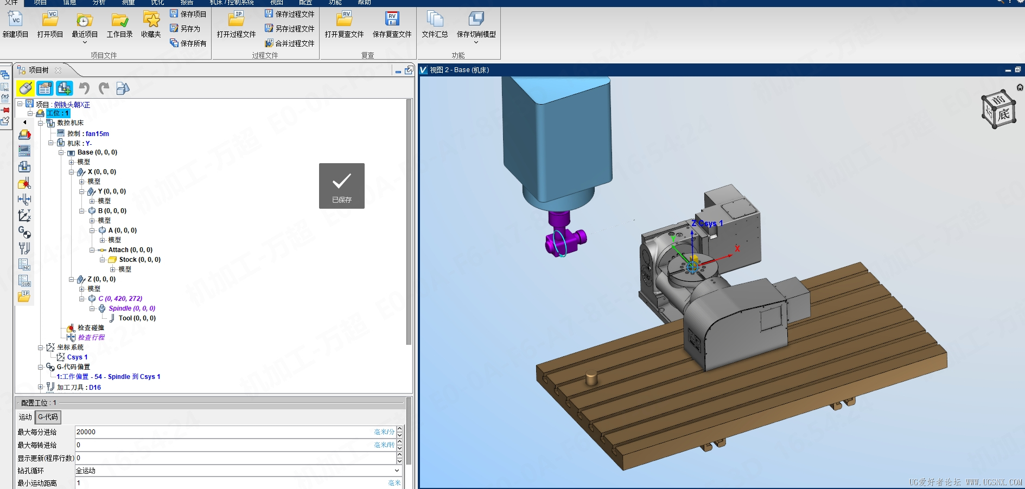Open the drilling cycle (钻孔循环) combo box
The width and height of the screenshot is (1025, 489).
tap(238, 471)
